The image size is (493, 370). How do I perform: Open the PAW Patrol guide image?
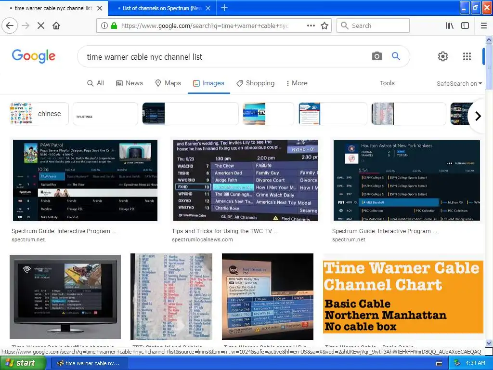point(85,180)
